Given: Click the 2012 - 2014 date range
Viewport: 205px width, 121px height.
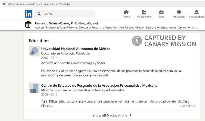Looking at the screenshot, I should (x=49, y=58).
